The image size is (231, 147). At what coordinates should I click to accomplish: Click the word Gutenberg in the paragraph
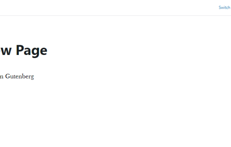[20, 76]
